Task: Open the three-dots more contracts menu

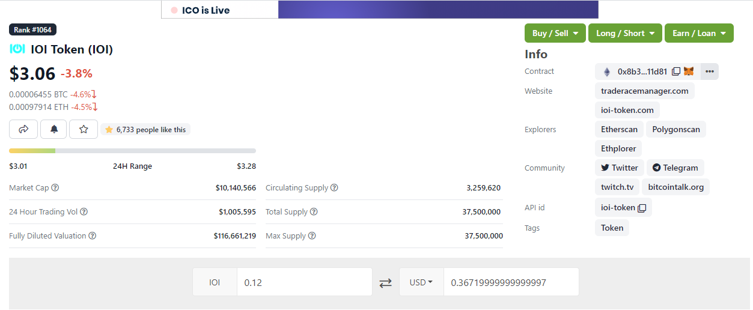Action: click(x=710, y=71)
